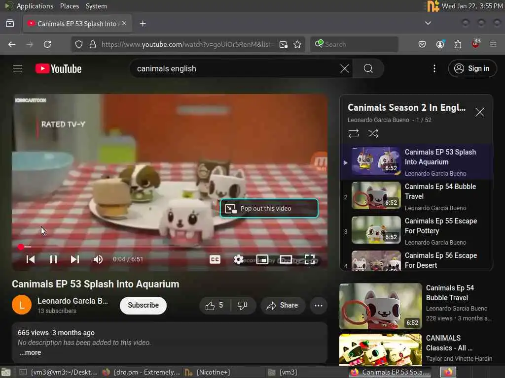
Task: Enter fullscreen mode
Action: pyautogui.click(x=310, y=259)
